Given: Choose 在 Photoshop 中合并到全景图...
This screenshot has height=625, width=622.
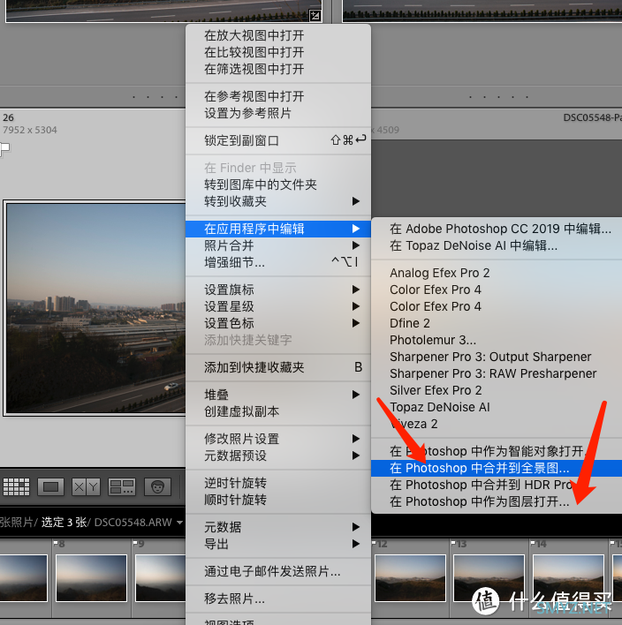Looking at the screenshot, I should click(x=497, y=468).
